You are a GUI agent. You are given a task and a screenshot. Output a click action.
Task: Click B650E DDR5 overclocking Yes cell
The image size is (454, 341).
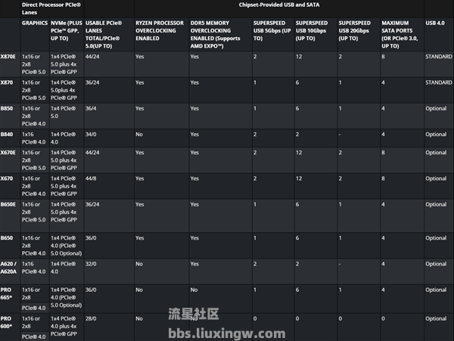(x=194, y=204)
